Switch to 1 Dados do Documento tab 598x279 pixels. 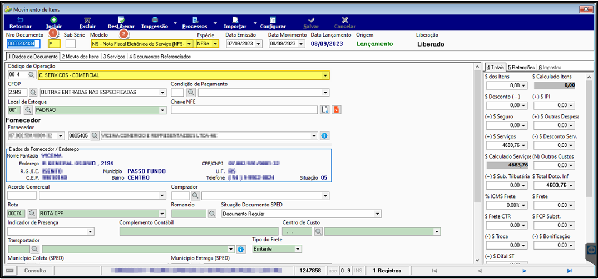click(x=32, y=57)
